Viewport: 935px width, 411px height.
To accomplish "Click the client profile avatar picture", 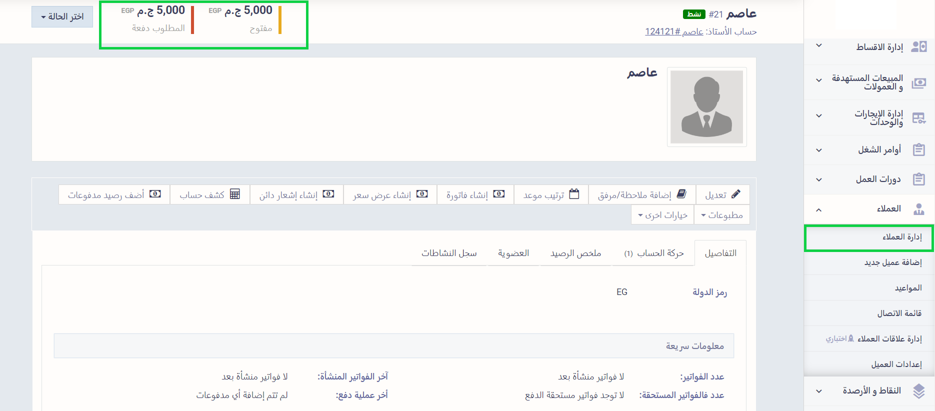I will pyautogui.click(x=706, y=107).
